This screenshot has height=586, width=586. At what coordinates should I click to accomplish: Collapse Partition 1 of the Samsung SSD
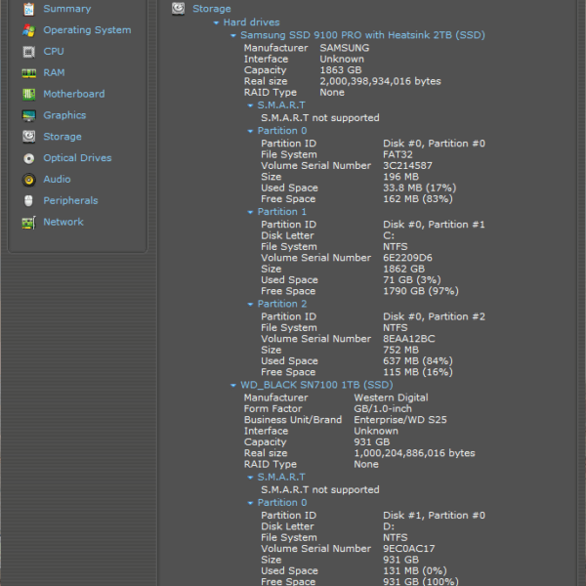pos(250,212)
